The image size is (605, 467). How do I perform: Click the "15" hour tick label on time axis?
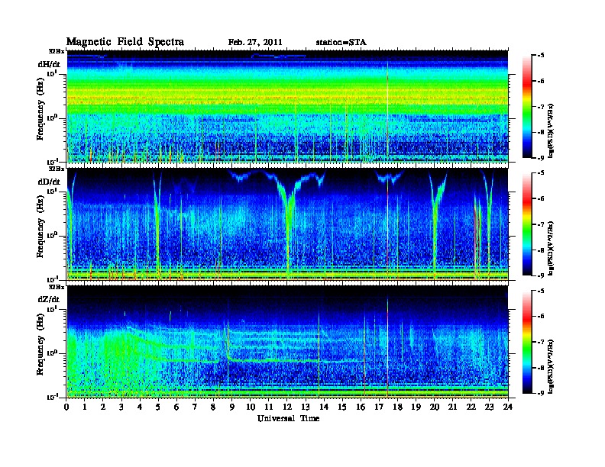click(x=342, y=407)
